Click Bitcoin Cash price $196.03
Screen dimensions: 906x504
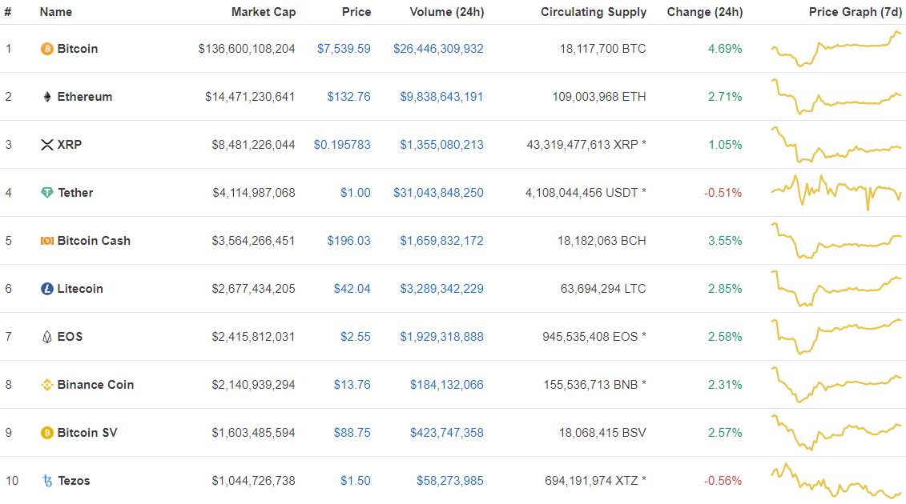349,240
